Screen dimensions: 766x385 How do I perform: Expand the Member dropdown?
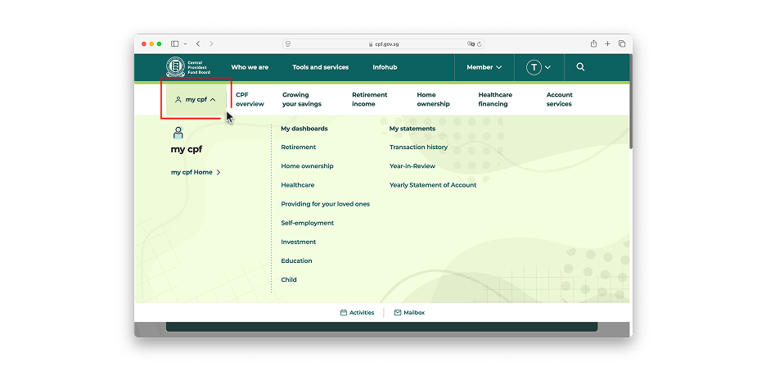click(484, 67)
